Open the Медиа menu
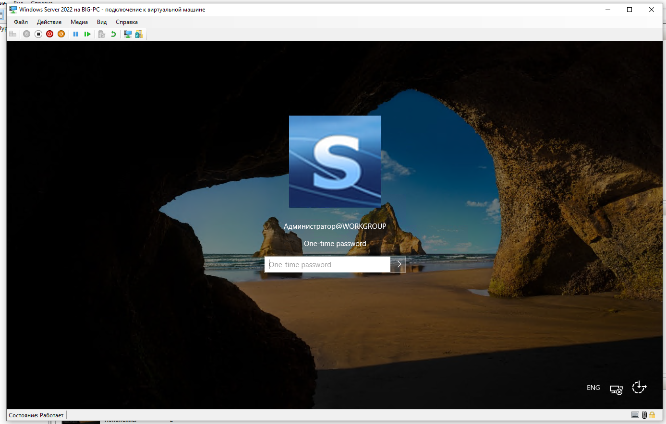666x424 pixels. [x=79, y=22]
